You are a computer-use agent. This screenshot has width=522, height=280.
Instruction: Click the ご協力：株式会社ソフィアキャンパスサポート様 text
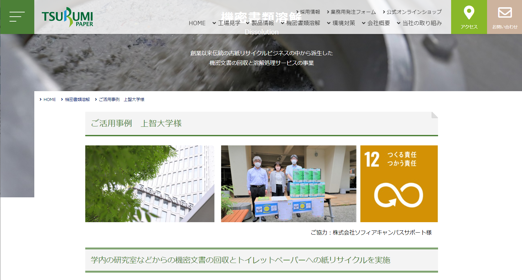pos(371,232)
